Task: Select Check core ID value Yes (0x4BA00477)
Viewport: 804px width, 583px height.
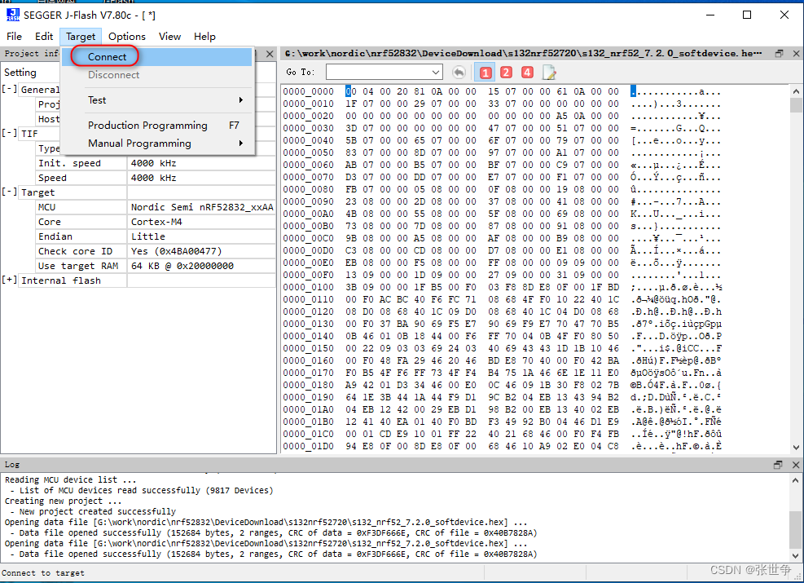Action: click(x=202, y=251)
